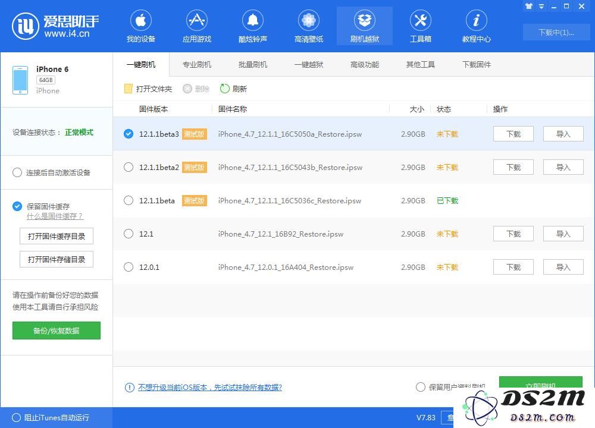
Task: Open the 不想升级当前iOS版本 erase data link
Action: (x=210, y=388)
